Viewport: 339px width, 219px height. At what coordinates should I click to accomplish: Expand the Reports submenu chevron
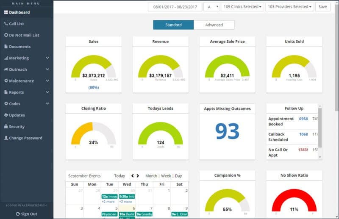click(x=47, y=92)
